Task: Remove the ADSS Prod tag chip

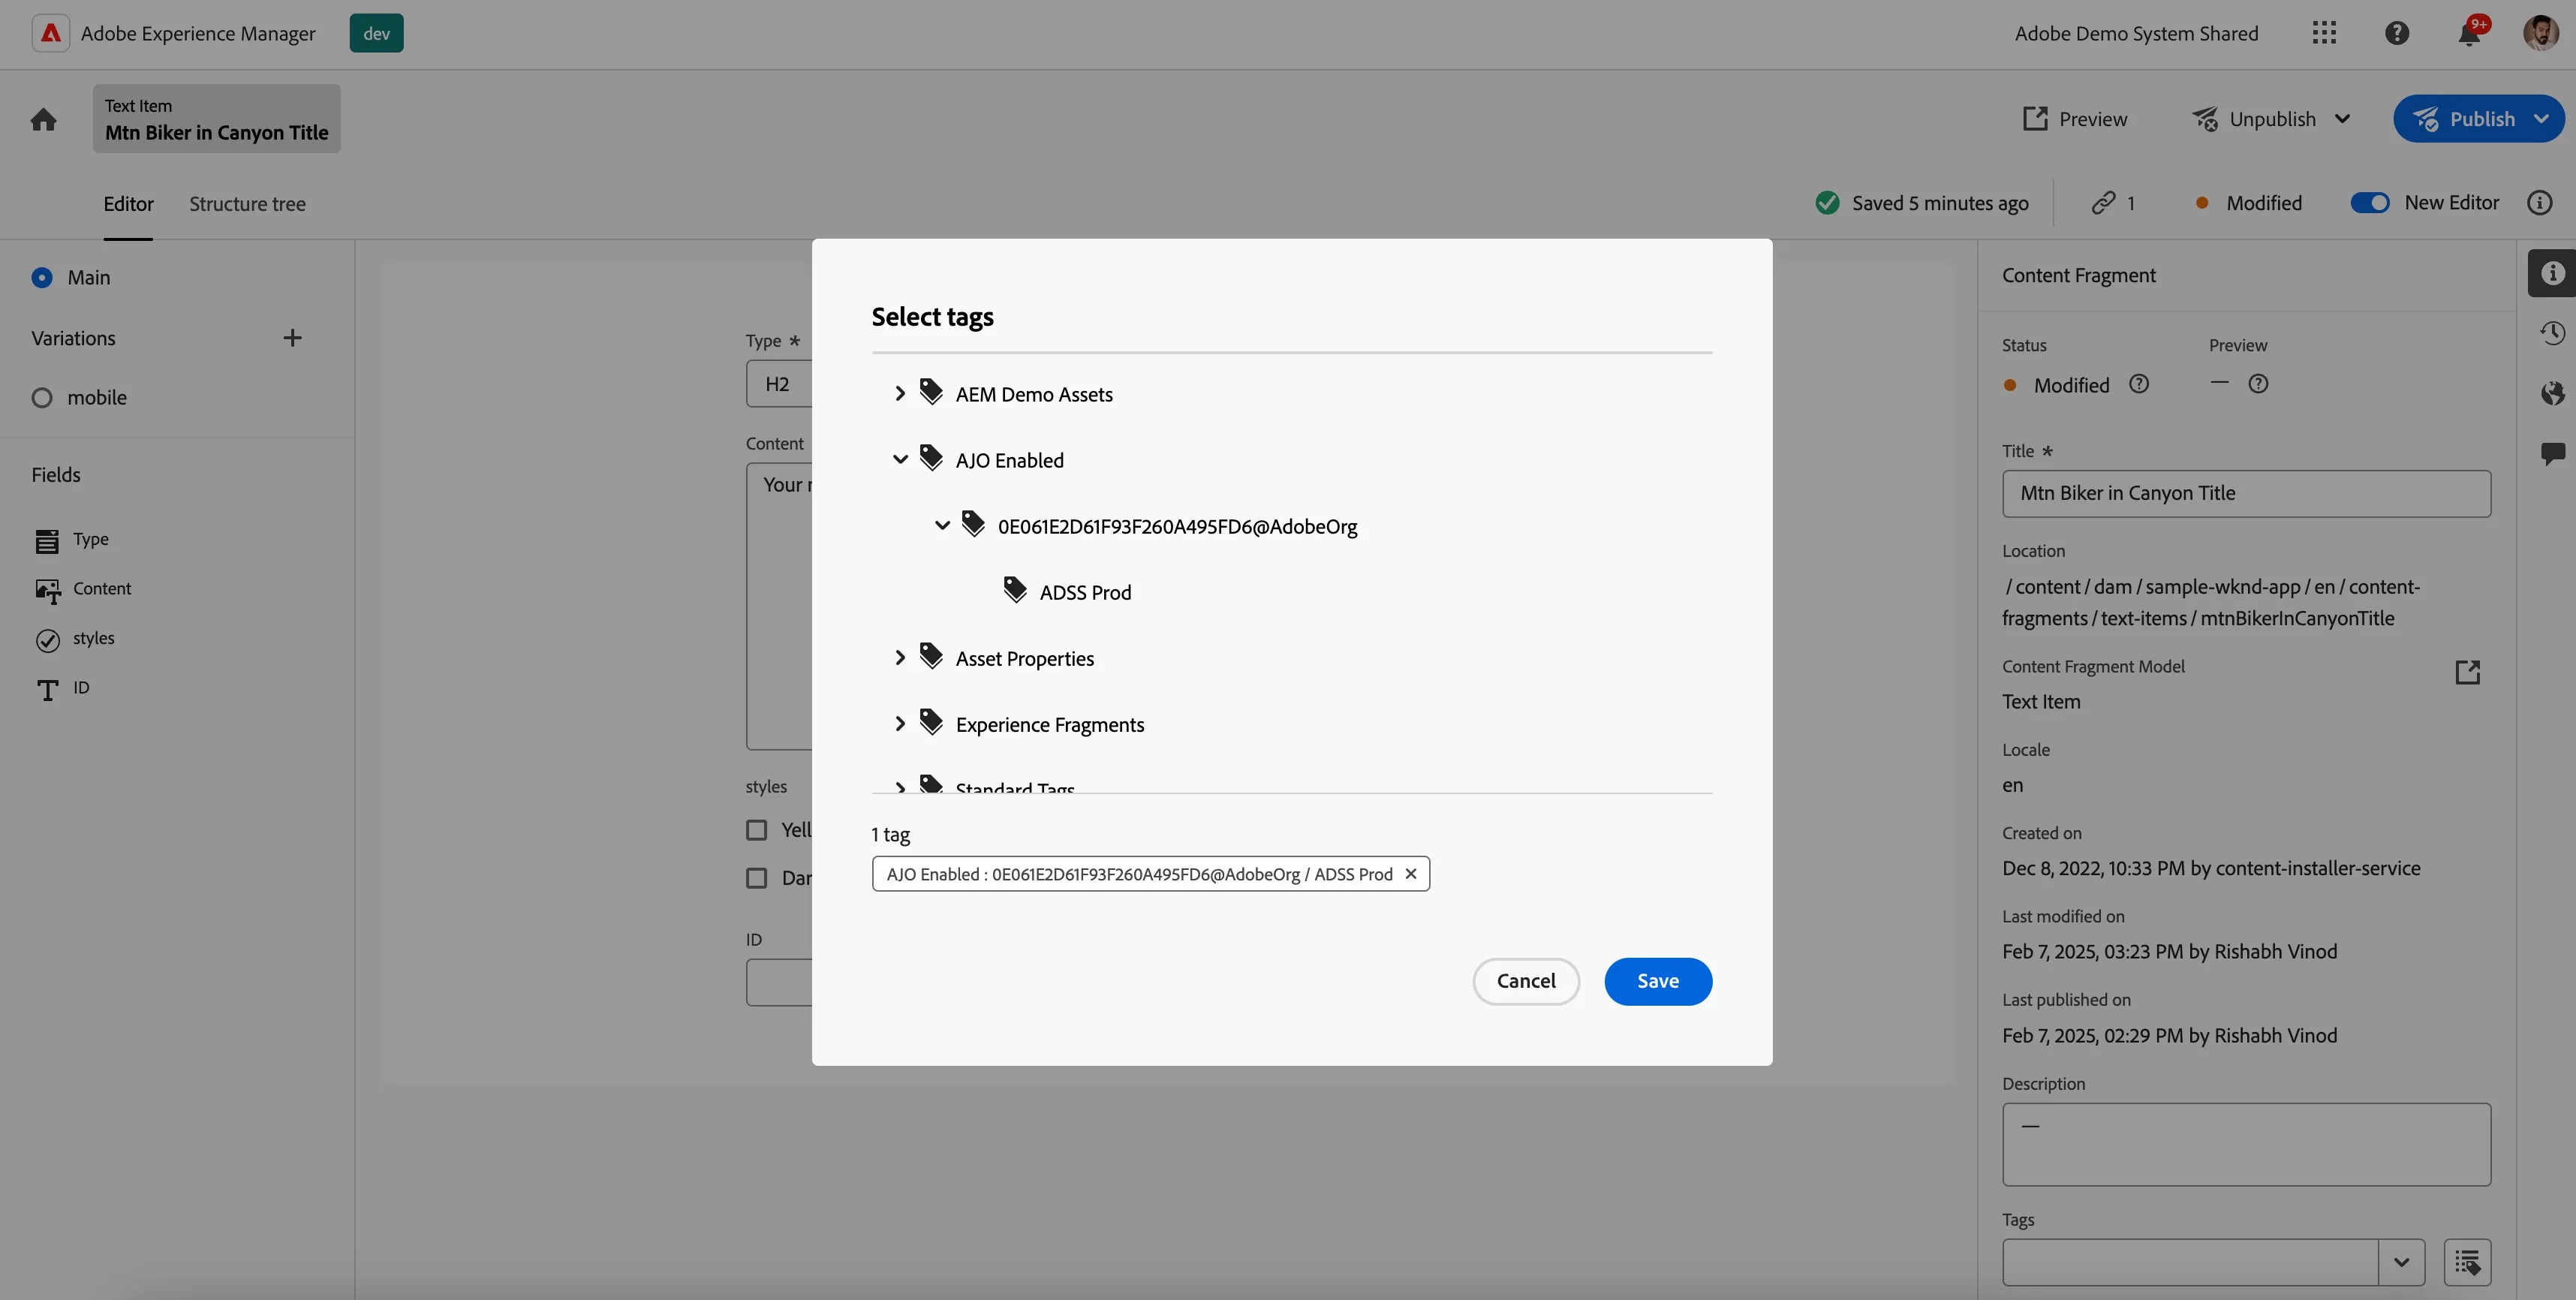Action: coord(1410,874)
